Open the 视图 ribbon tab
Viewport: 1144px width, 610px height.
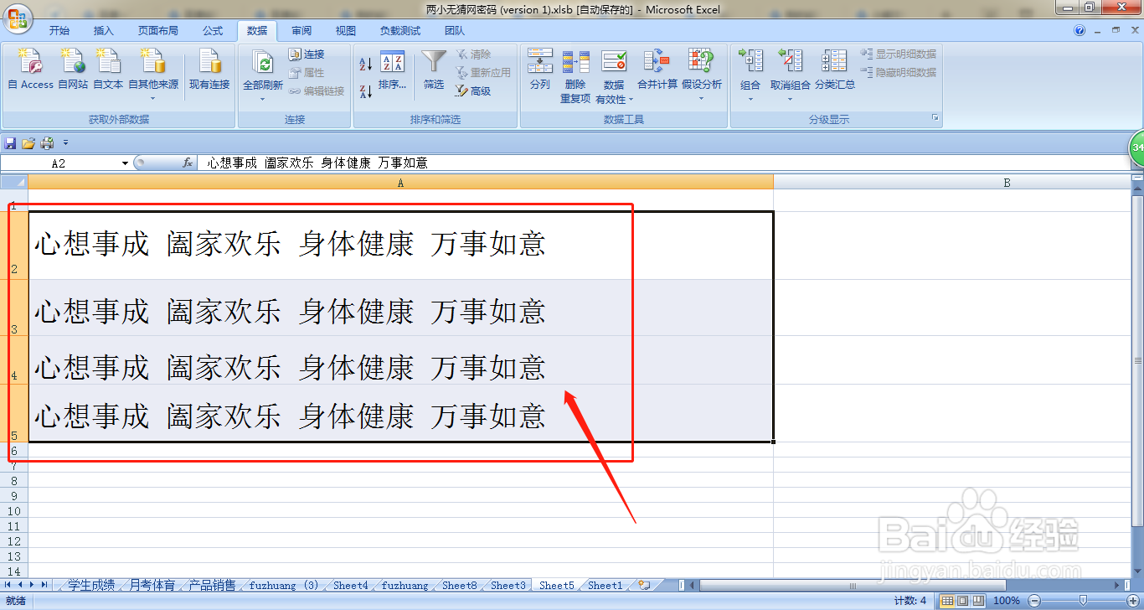click(346, 31)
